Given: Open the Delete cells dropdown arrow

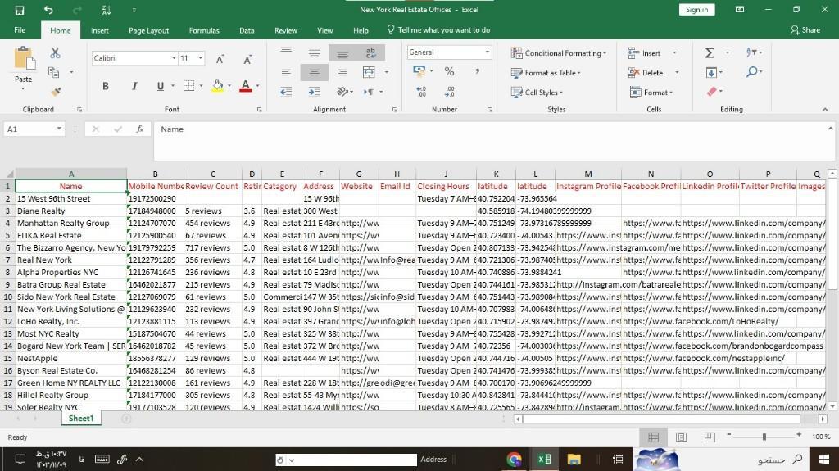Looking at the screenshot, I should click(677, 73).
